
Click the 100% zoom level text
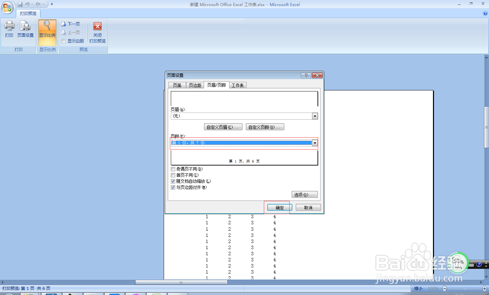433,289
